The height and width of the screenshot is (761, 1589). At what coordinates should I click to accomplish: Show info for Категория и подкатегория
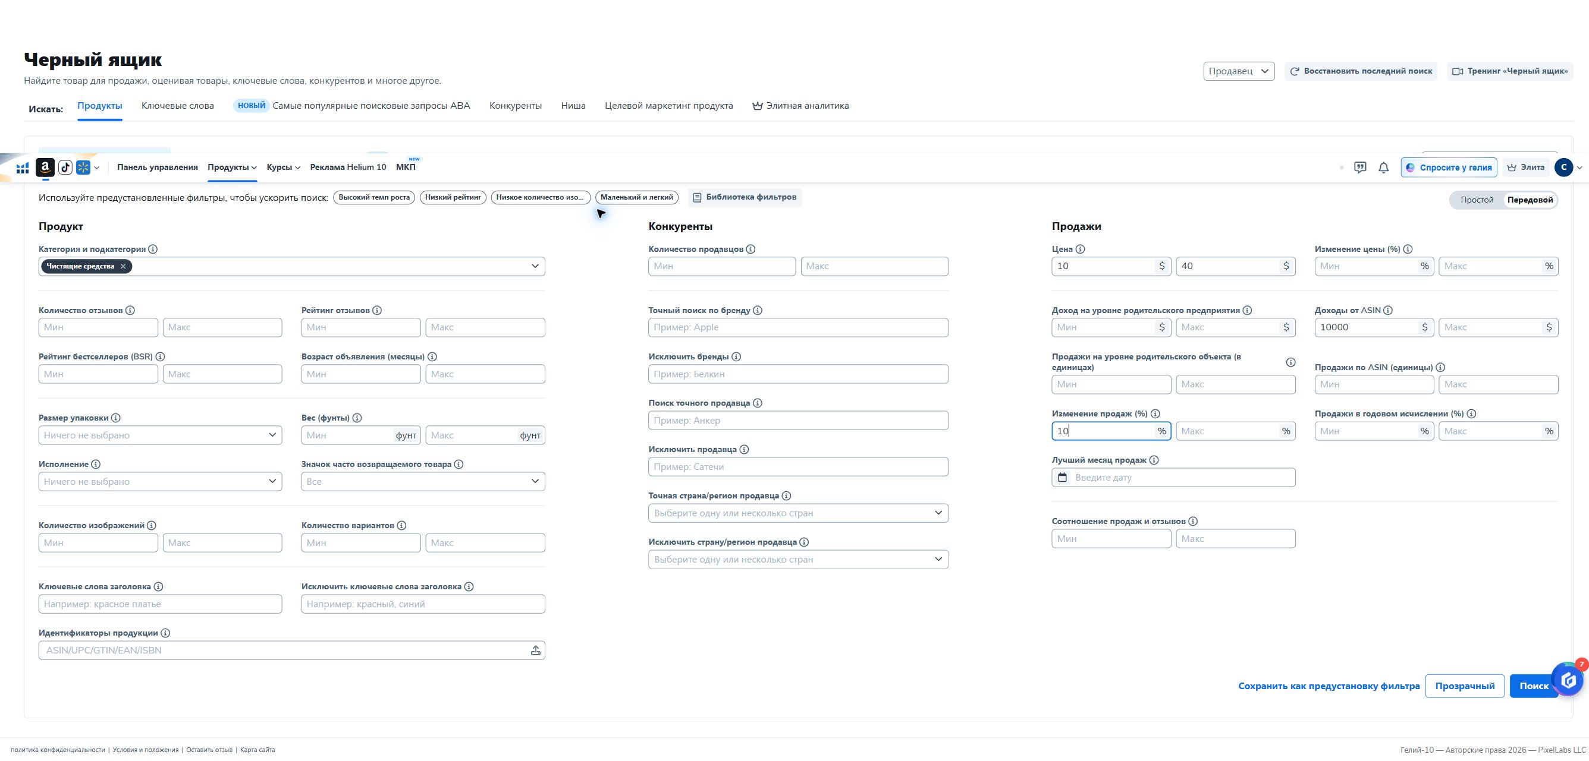[153, 249]
